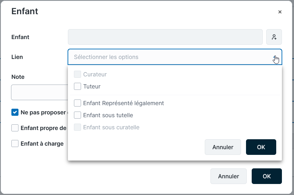Click the disabled 'Enfant sous curatelle' checkbox

coord(77,128)
